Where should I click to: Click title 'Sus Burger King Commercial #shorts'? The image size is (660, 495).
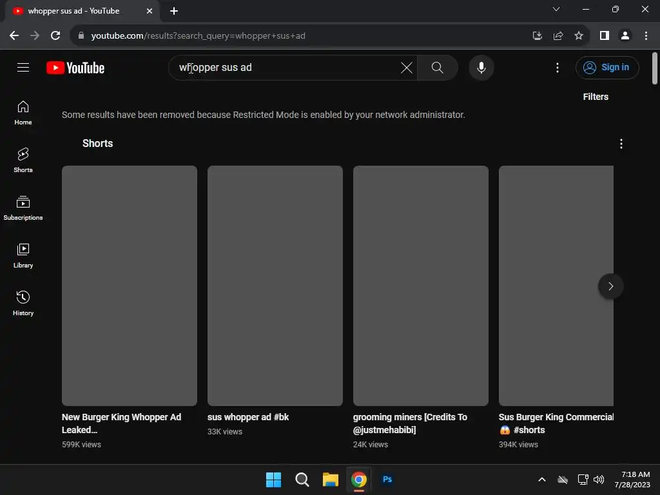pos(556,423)
